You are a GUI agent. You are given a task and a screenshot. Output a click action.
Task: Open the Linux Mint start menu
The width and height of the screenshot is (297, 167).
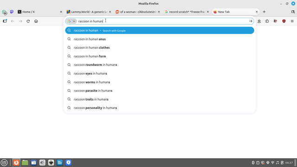pyautogui.click(x=4, y=163)
